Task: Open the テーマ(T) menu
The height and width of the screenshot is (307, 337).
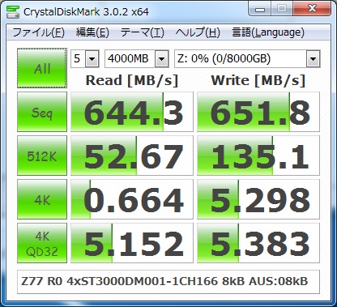Action: [x=143, y=32]
